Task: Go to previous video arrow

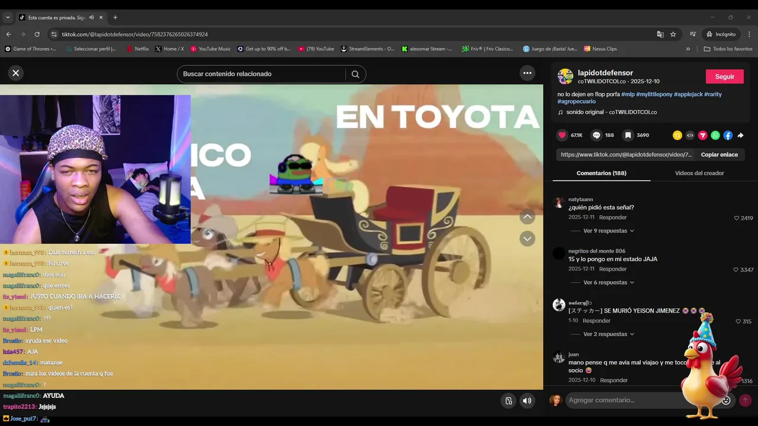Action: click(527, 217)
